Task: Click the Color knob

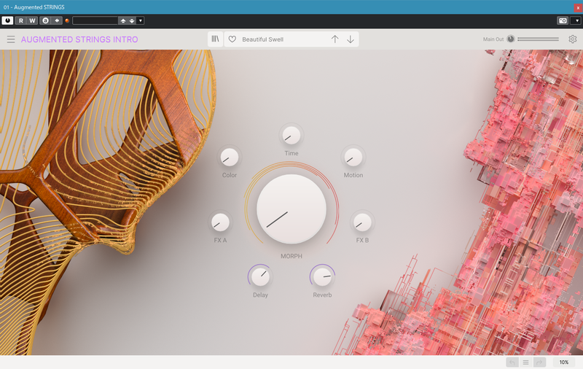Action: click(x=230, y=158)
